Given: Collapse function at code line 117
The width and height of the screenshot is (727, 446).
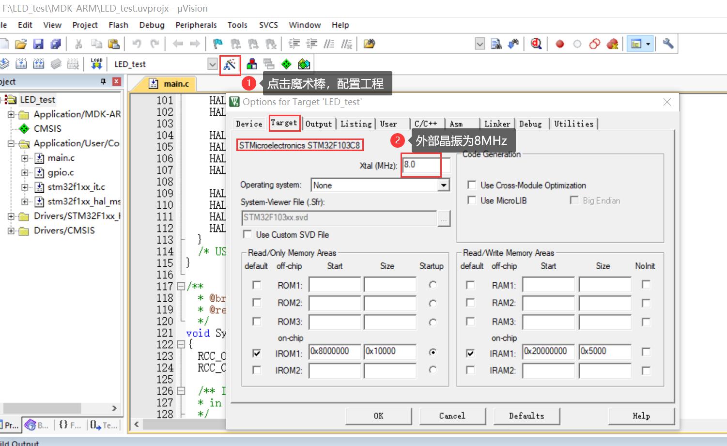Looking at the screenshot, I should tap(181, 286).
